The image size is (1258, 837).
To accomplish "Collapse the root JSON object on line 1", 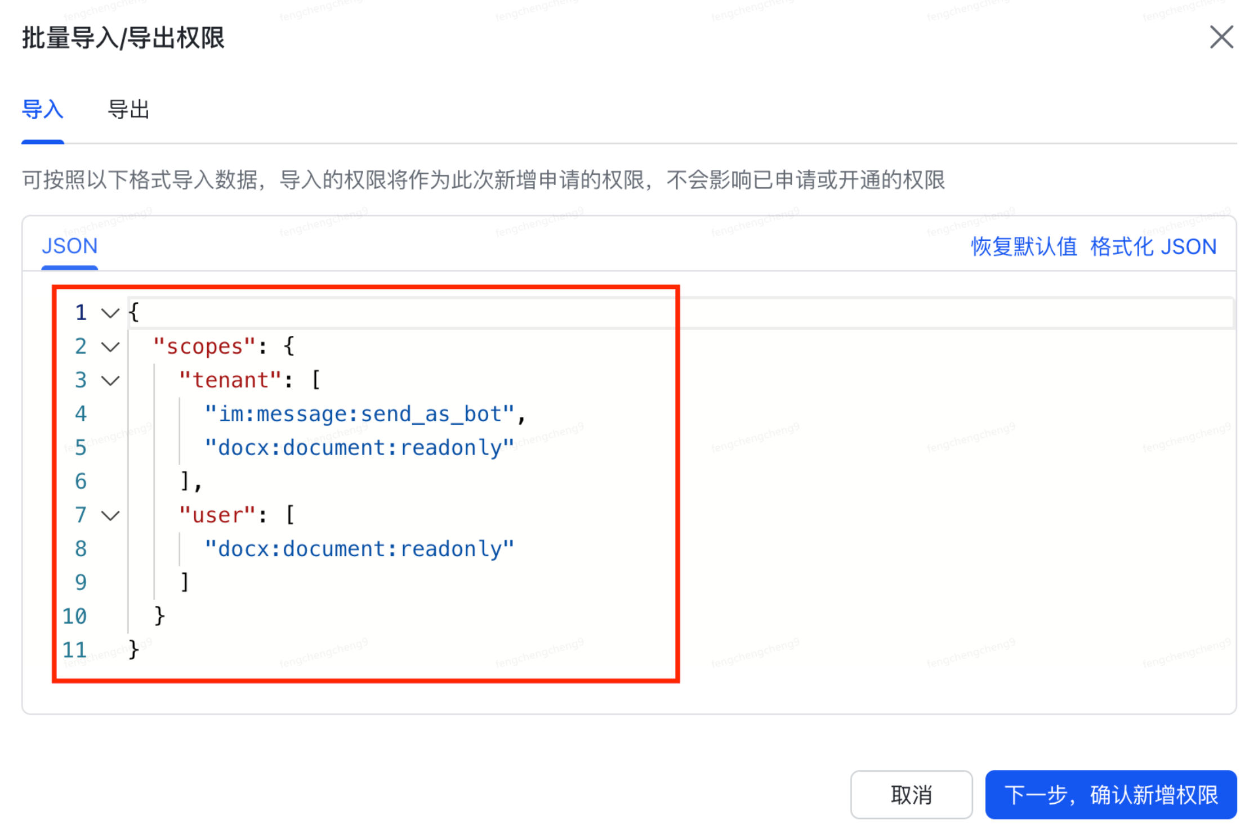I will point(109,313).
